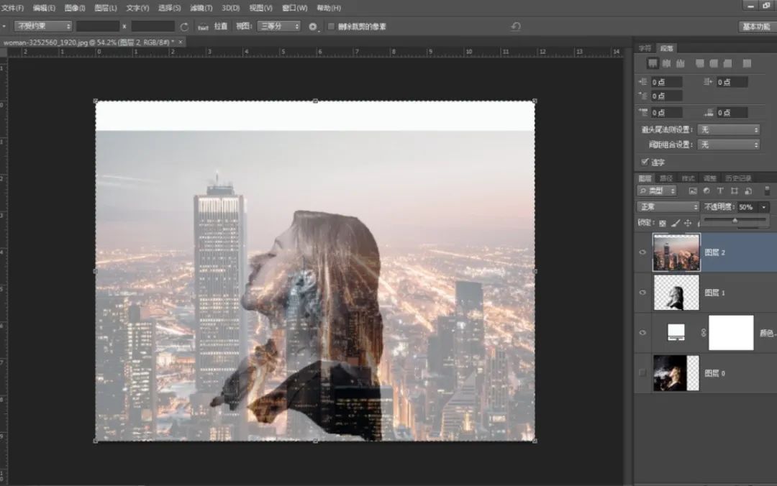Uncheck the 连字 hyphenate checkbox

pyautogui.click(x=645, y=162)
